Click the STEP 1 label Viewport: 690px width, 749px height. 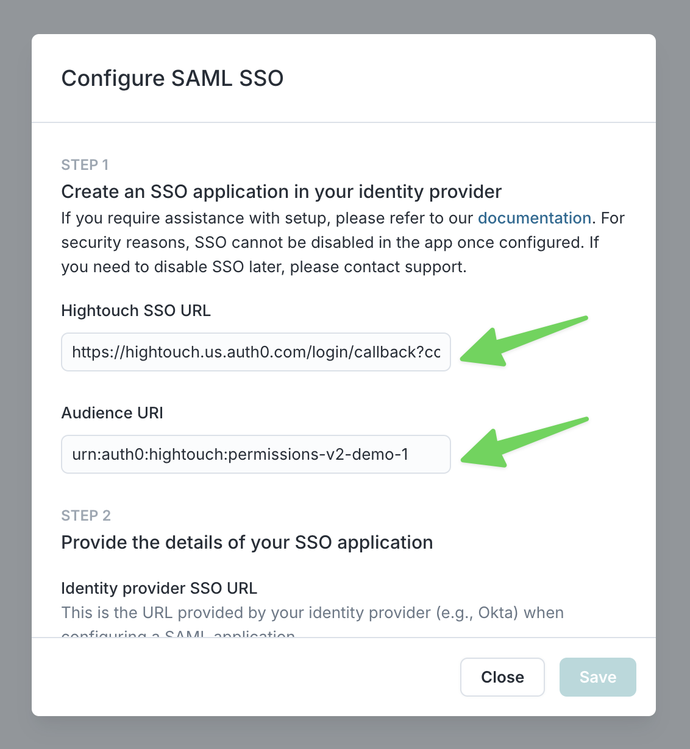click(85, 165)
